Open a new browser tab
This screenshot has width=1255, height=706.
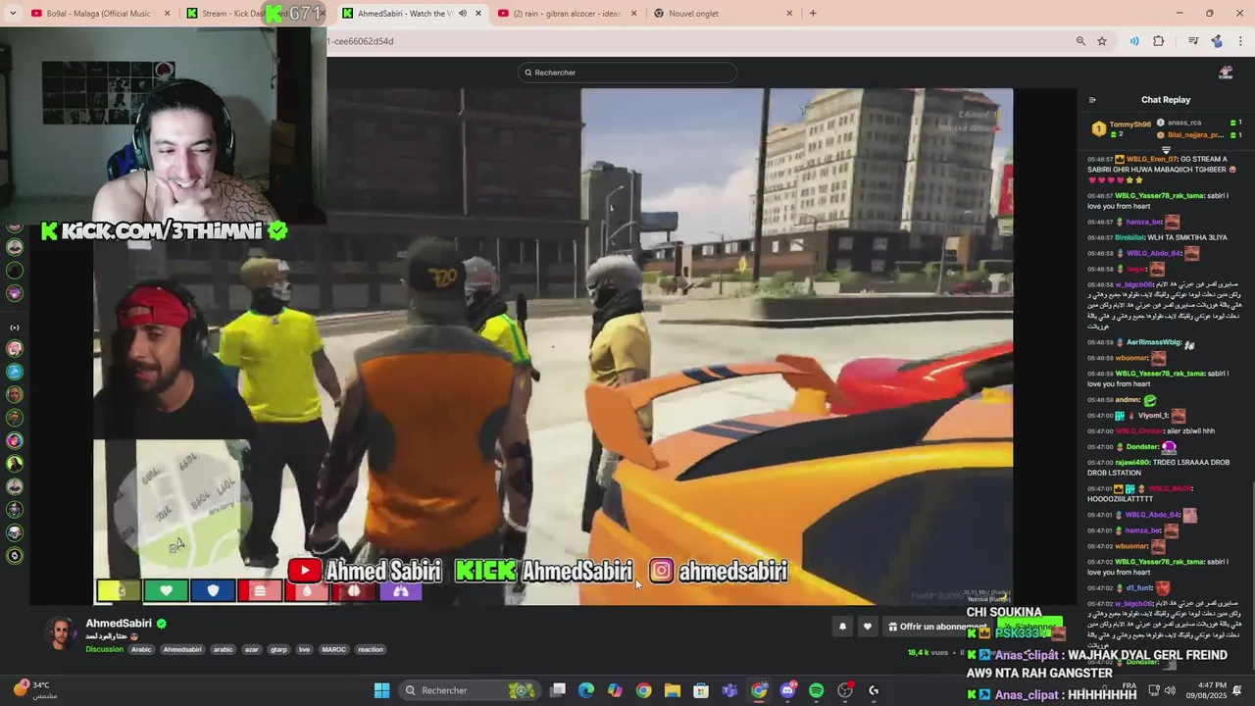pos(813,13)
